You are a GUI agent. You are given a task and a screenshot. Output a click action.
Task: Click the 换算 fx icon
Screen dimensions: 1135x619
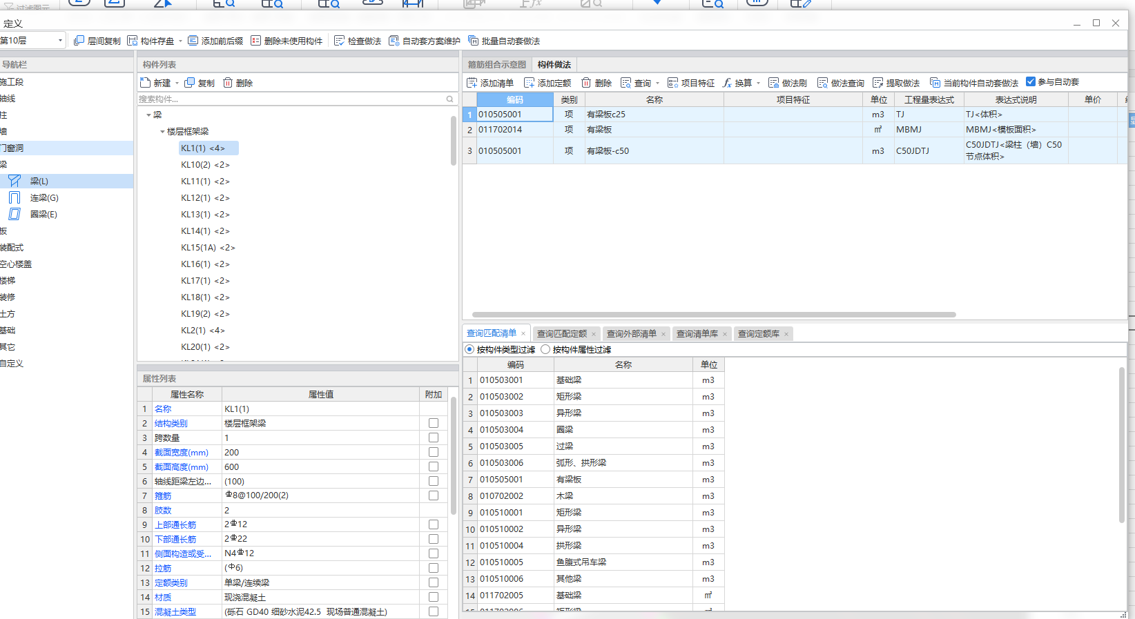(727, 83)
